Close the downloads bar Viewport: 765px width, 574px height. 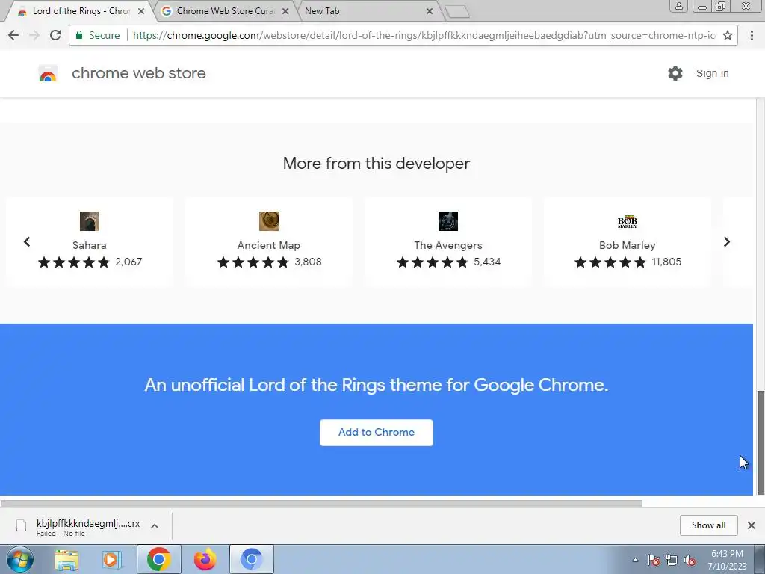point(752,525)
